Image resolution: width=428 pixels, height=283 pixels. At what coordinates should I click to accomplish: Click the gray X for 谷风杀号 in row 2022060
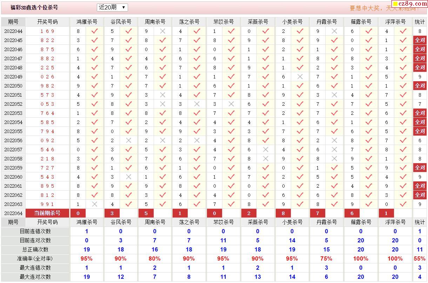pos(128,177)
